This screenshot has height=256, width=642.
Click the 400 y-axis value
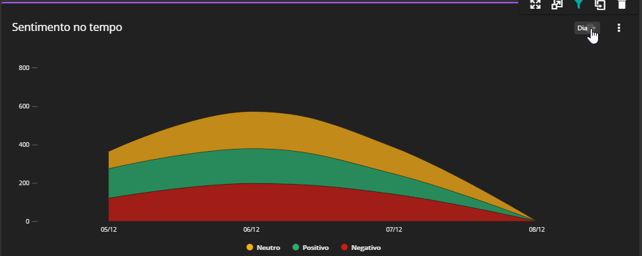pos(24,145)
